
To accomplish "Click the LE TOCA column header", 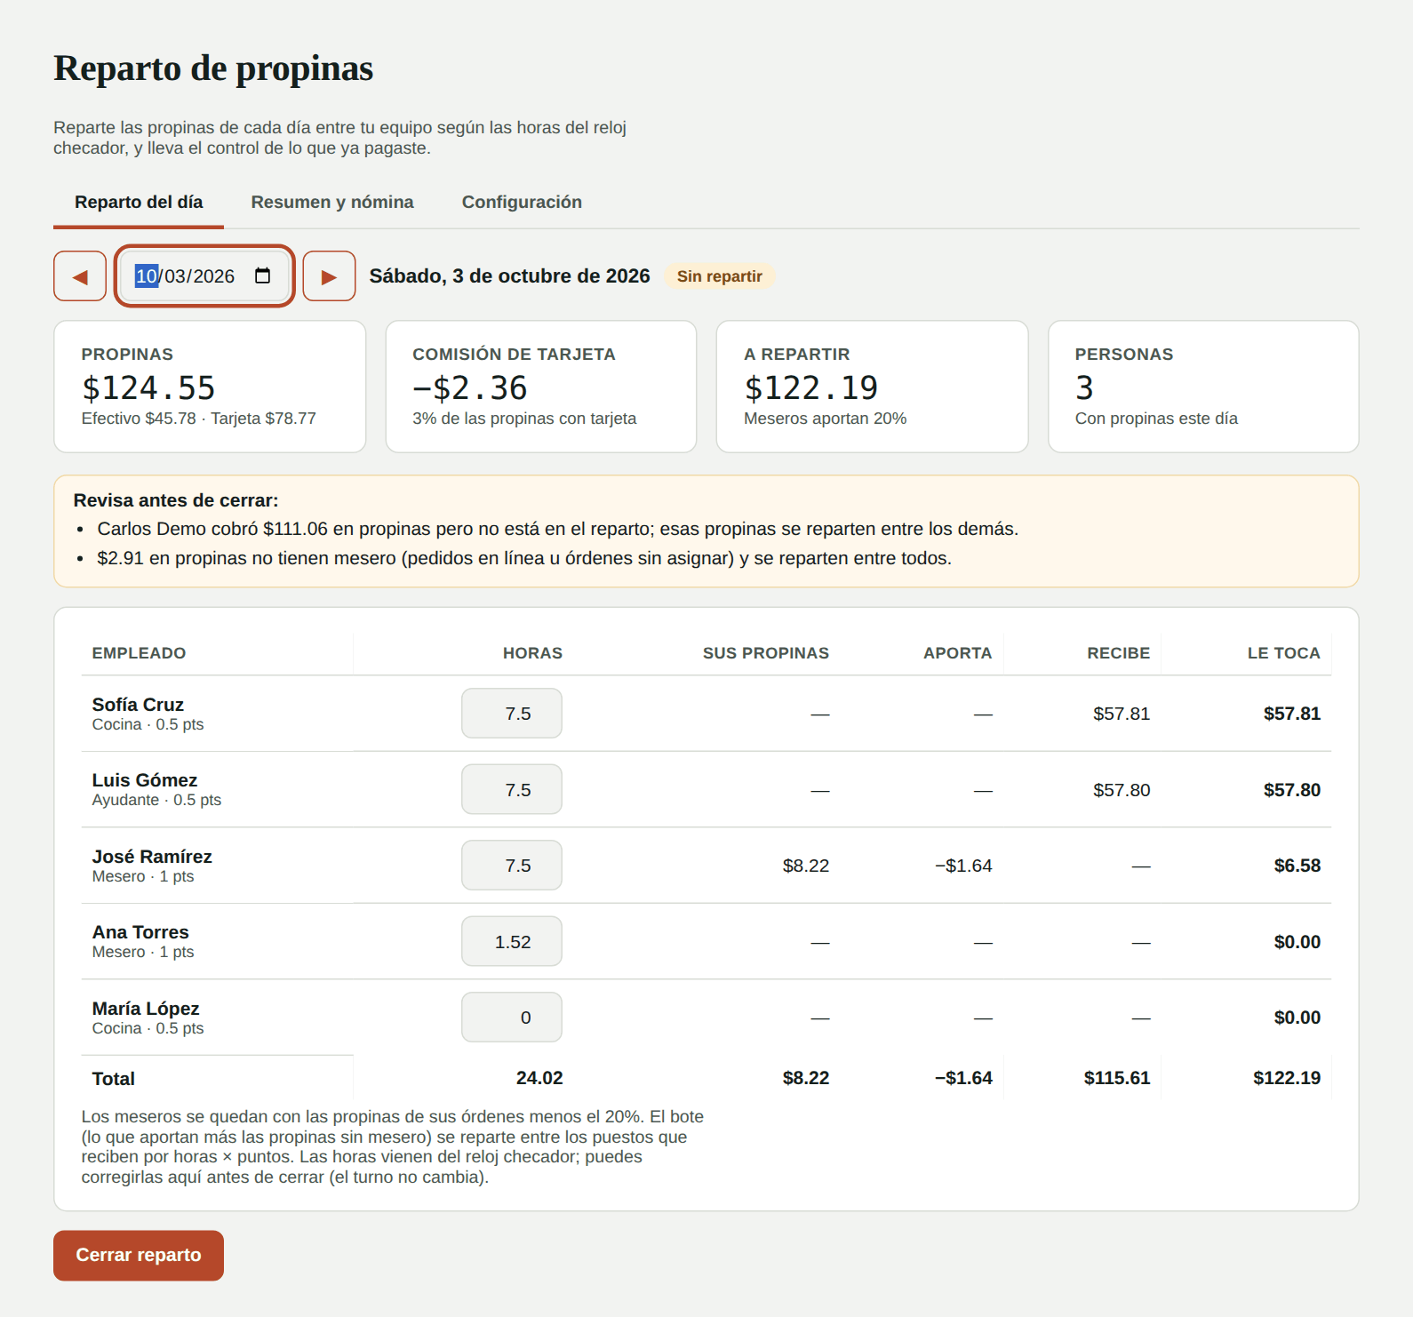I will 1283,653.
